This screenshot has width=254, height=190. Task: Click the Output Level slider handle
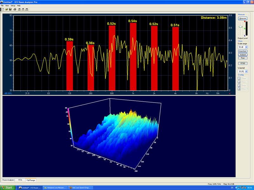pyautogui.click(x=241, y=27)
